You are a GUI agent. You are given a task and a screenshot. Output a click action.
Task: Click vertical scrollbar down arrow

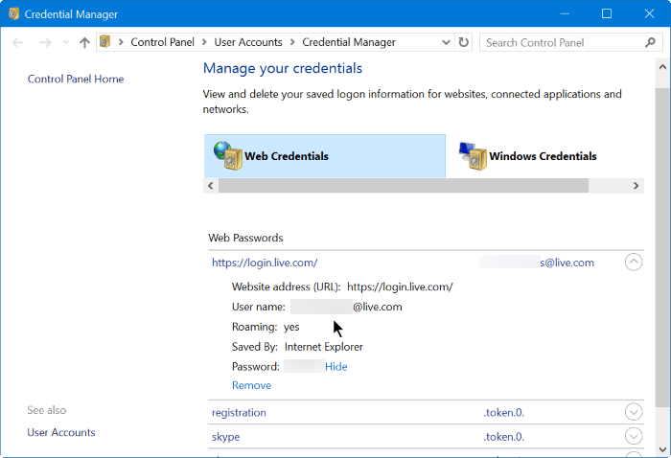[x=662, y=449]
